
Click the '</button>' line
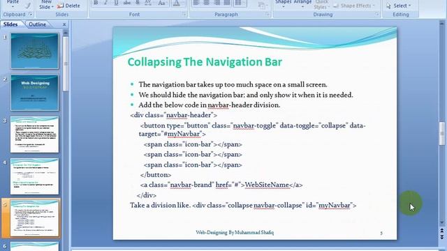(156, 175)
